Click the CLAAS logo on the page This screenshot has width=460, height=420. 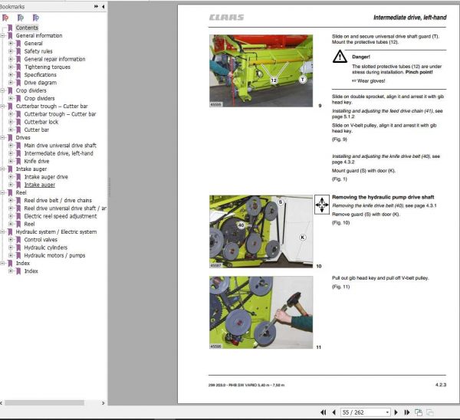[x=226, y=18]
